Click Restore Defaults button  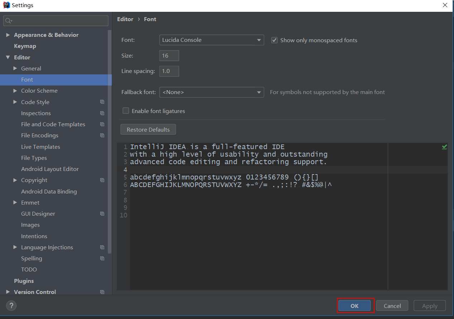tap(148, 129)
